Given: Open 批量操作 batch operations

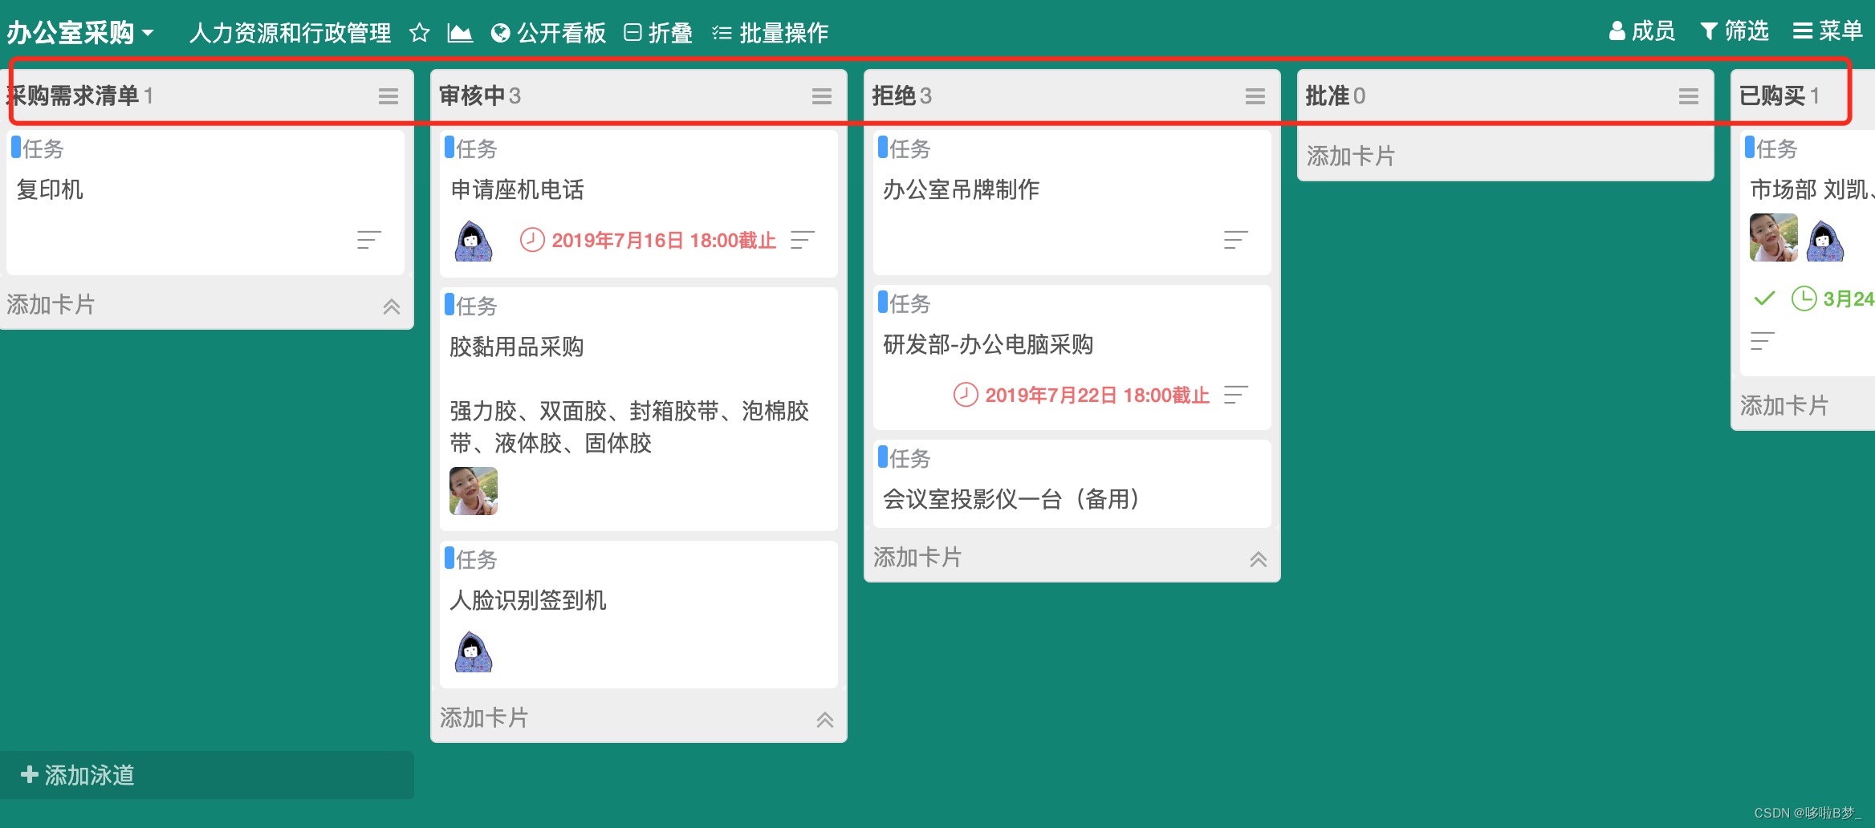Looking at the screenshot, I should (770, 33).
